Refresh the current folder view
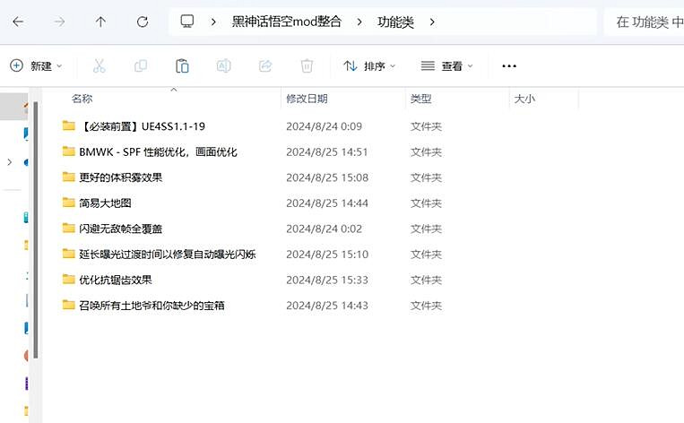The height and width of the screenshot is (423, 684). coord(143,22)
